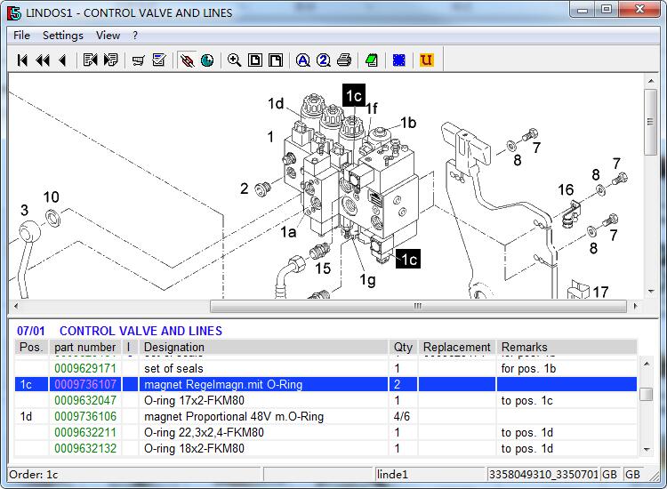
Task: Click the previous parts list page icon
Action: pos(90,60)
